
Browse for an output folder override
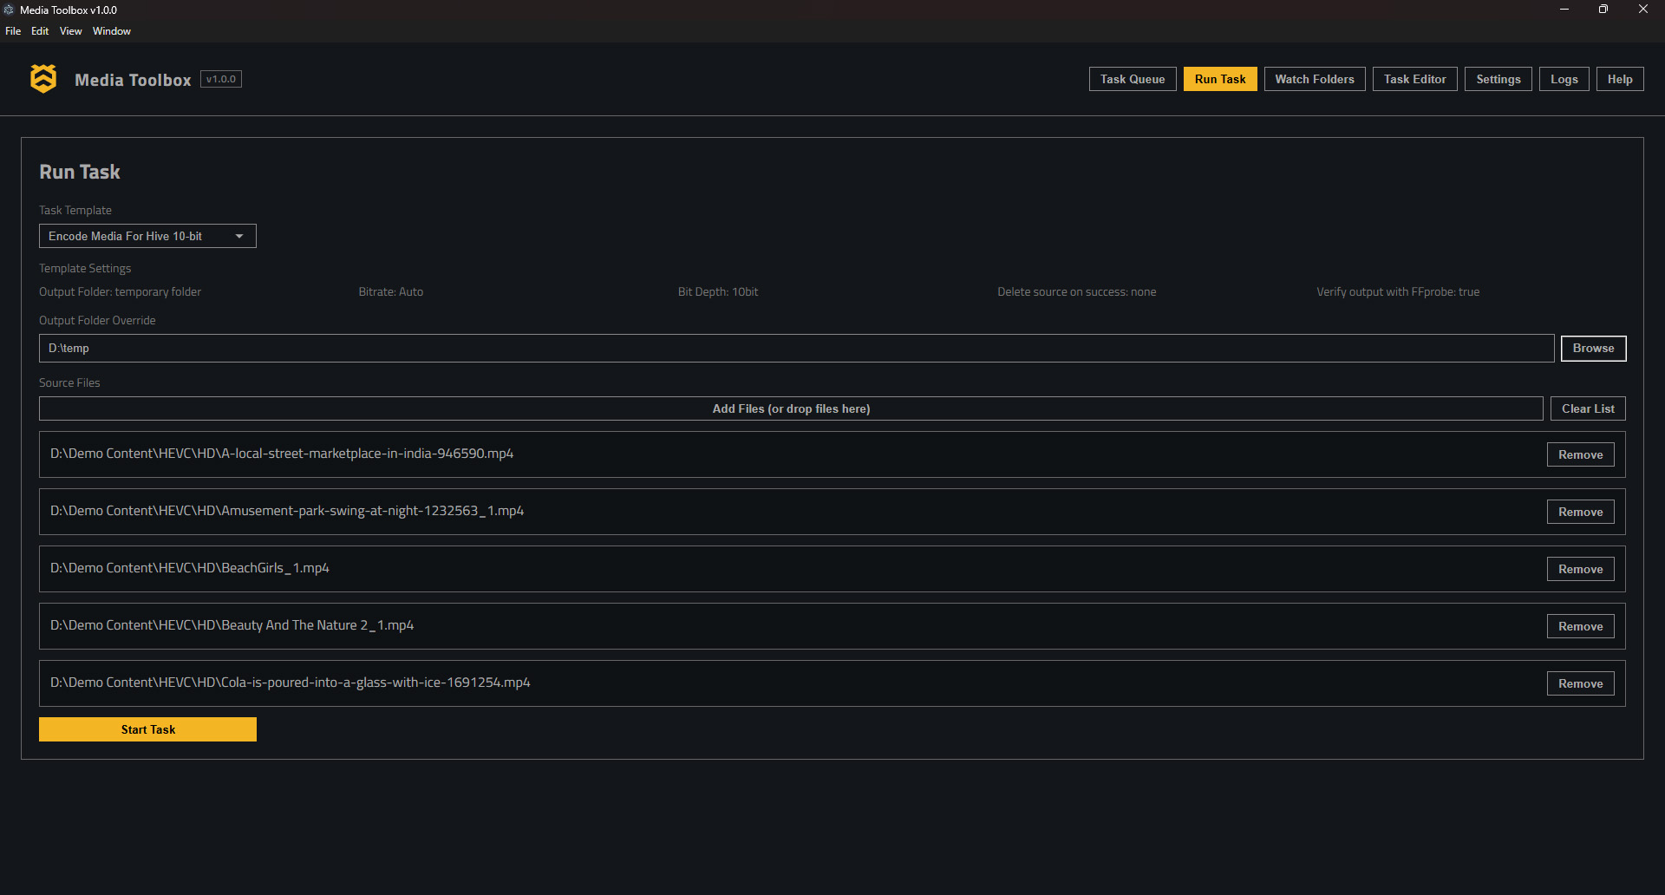[1593, 348]
